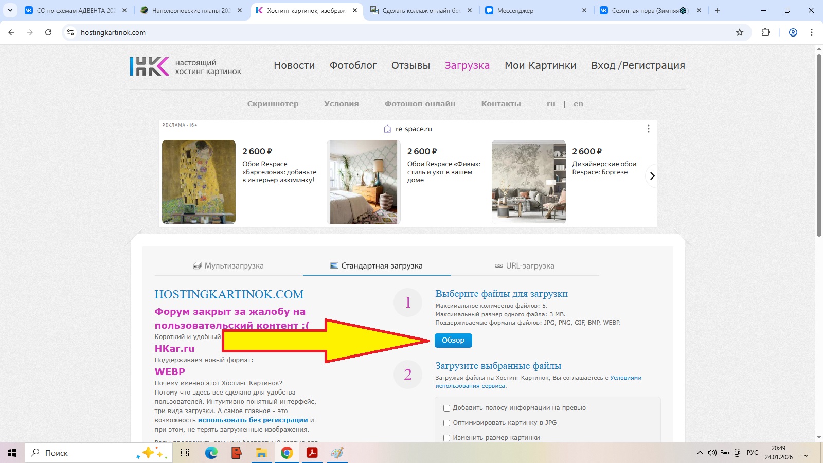The height and width of the screenshot is (463, 823).
Task: Check 'Оптимизировать картинку в JPG' option
Action: (446, 423)
